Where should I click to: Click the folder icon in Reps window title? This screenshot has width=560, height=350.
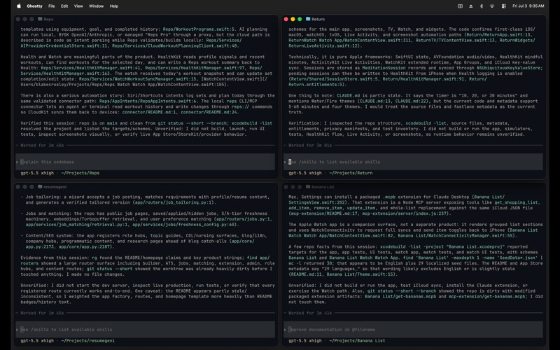click(x=40, y=19)
